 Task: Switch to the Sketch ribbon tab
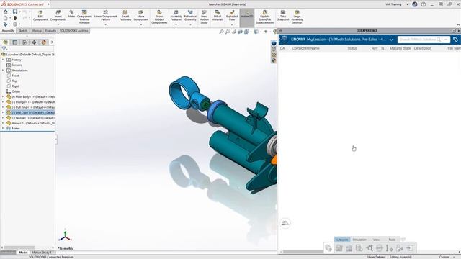[x=22, y=30]
